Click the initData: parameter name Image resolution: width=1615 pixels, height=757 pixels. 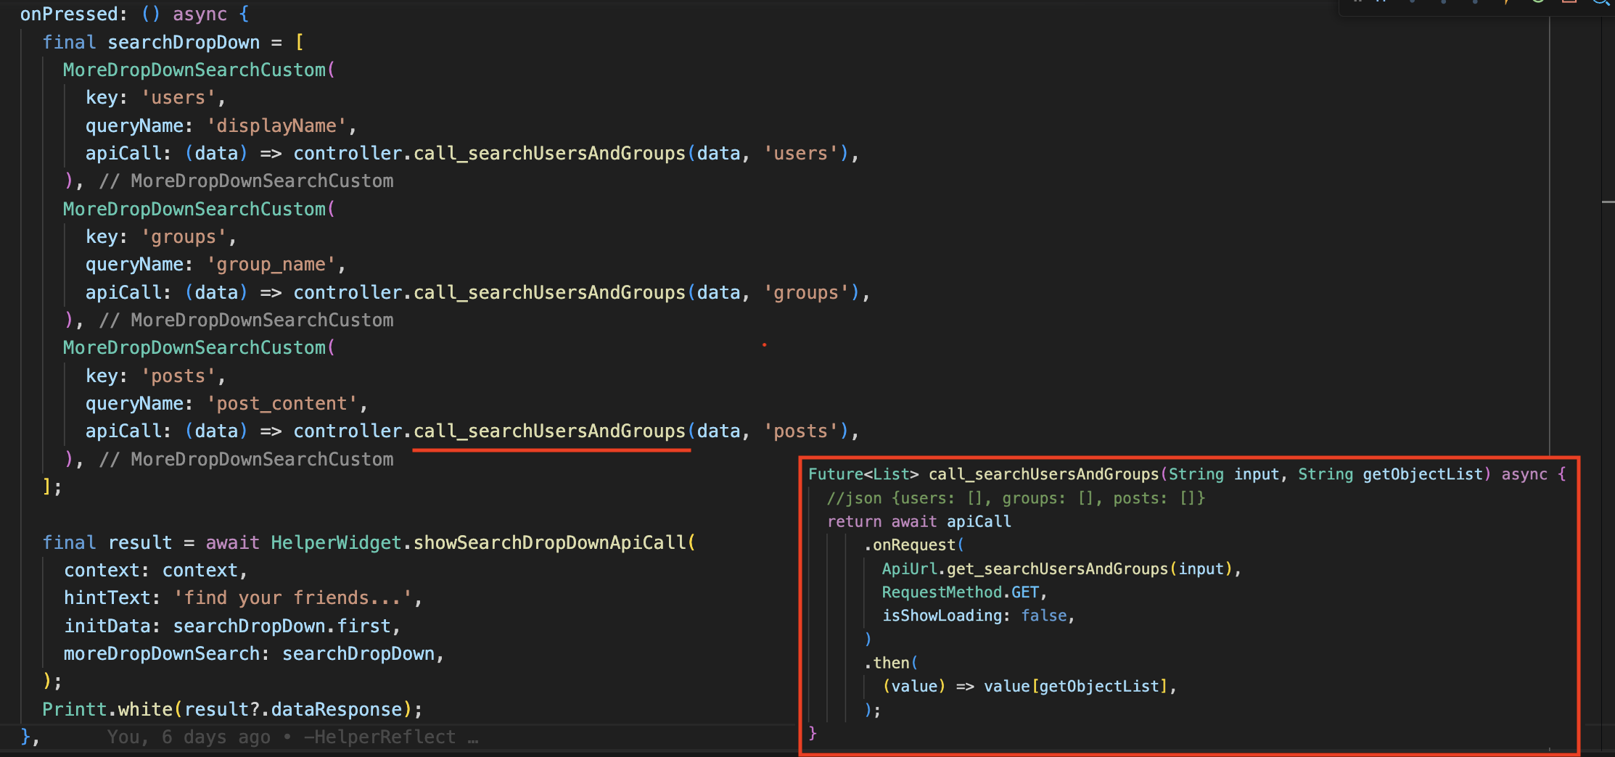tap(112, 626)
